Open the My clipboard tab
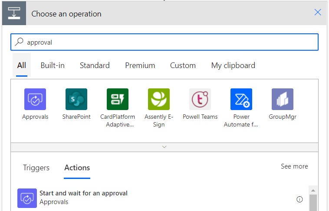Viewport: 329px width, 211px height. pyautogui.click(x=233, y=65)
